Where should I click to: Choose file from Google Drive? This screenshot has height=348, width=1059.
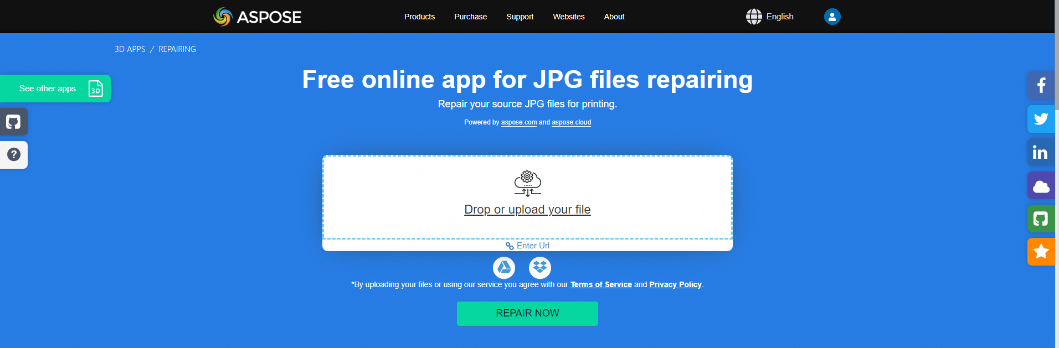click(504, 268)
